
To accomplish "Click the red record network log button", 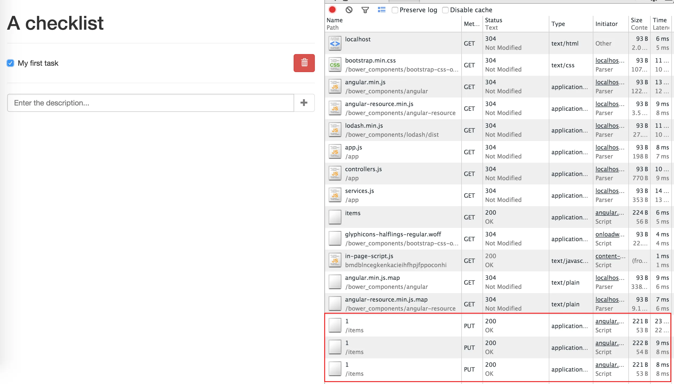I will (332, 10).
